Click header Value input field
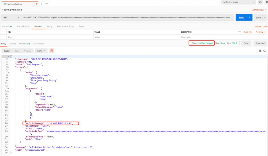This screenshot has height=156, width=268. click(137, 37)
